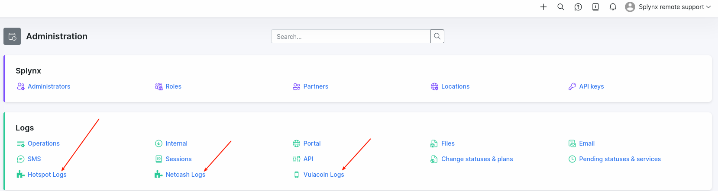Click into the Administration search field

pos(351,37)
